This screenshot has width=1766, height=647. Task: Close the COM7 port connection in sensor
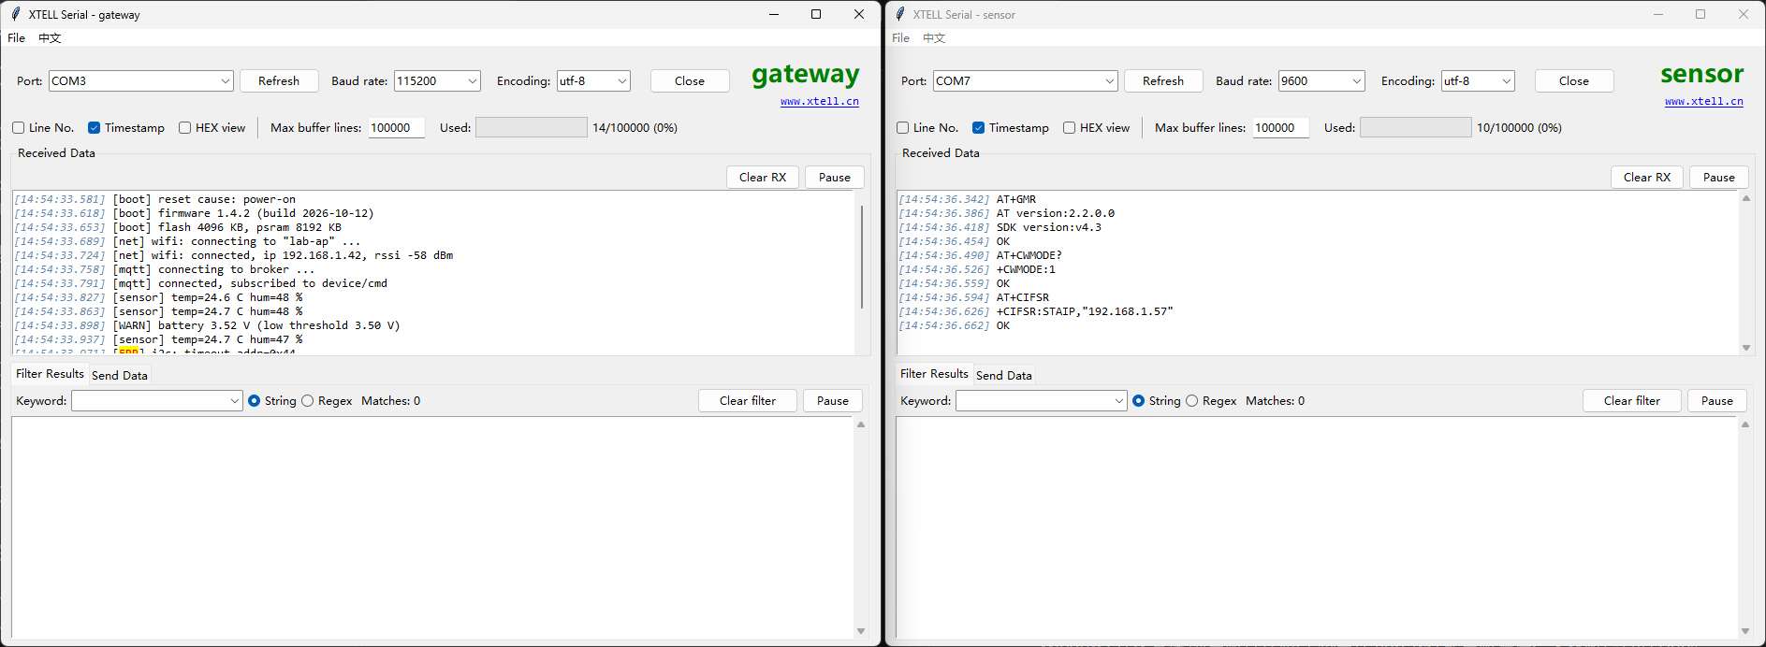pyautogui.click(x=1574, y=81)
